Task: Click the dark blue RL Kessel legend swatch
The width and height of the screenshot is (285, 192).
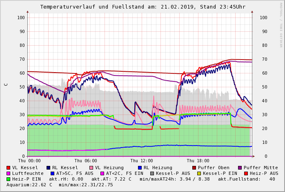Action: (48, 168)
